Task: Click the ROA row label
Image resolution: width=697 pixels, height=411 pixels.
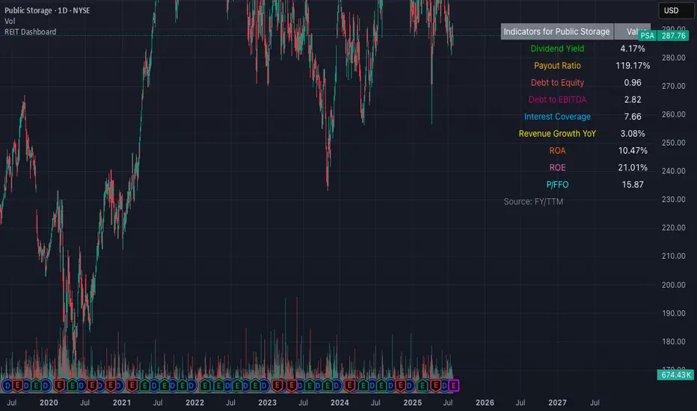Action: (x=557, y=151)
